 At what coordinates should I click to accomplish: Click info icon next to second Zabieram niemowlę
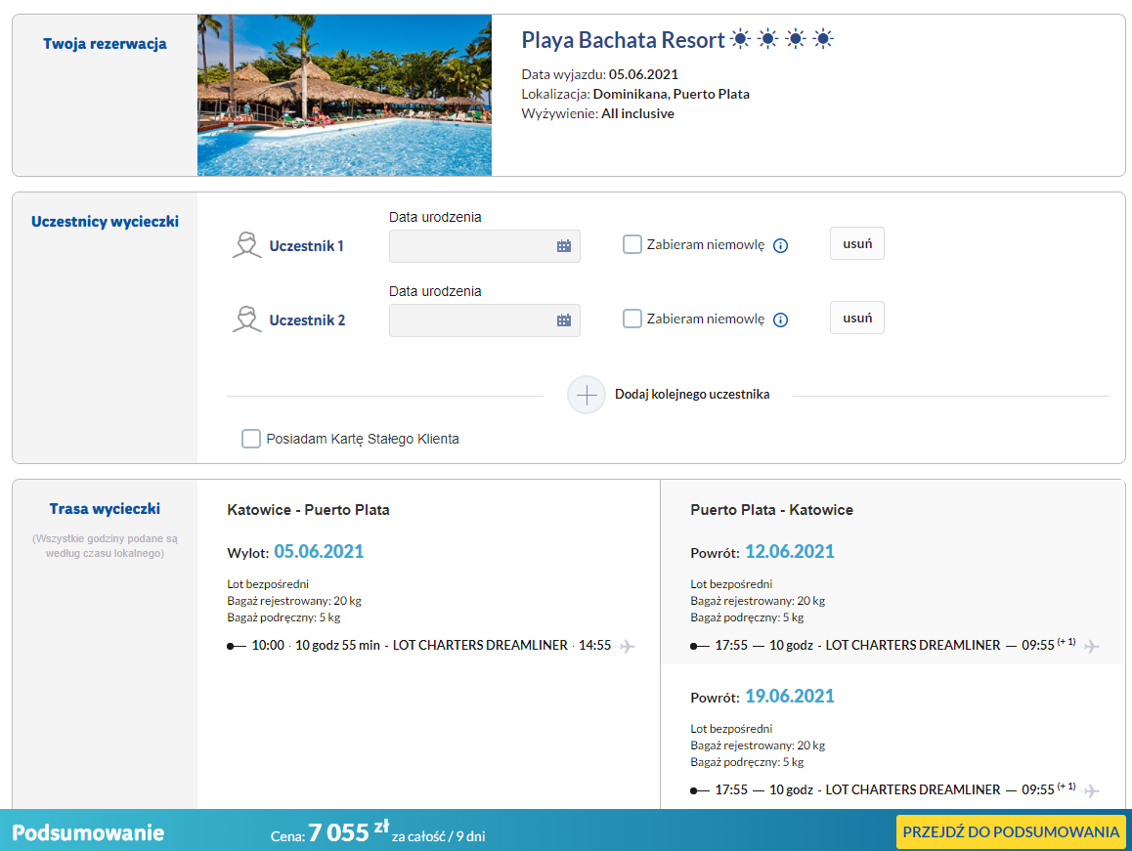(x=780, y=320)
